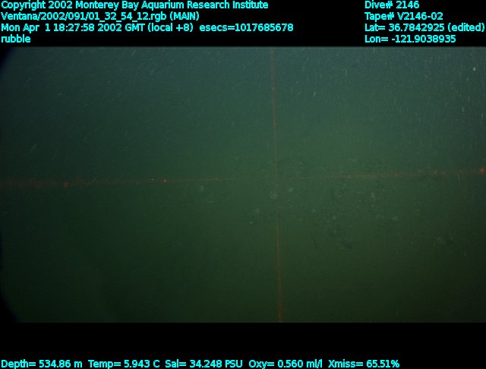Click the copyright line naming Monterey Bay Aquarium Research Institute
The height and width of the screenshot is (369, 486).
[x=134, y=5]
